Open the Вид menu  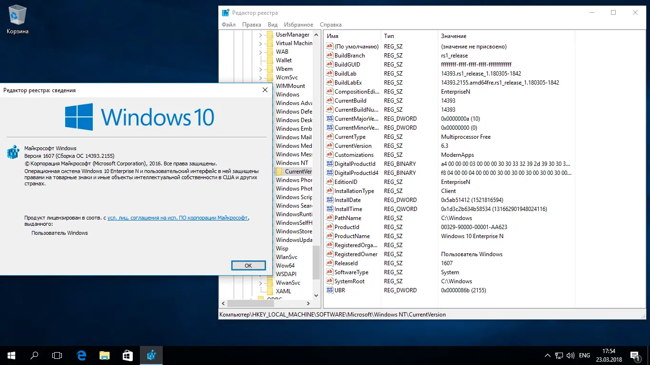click(272, 24)
